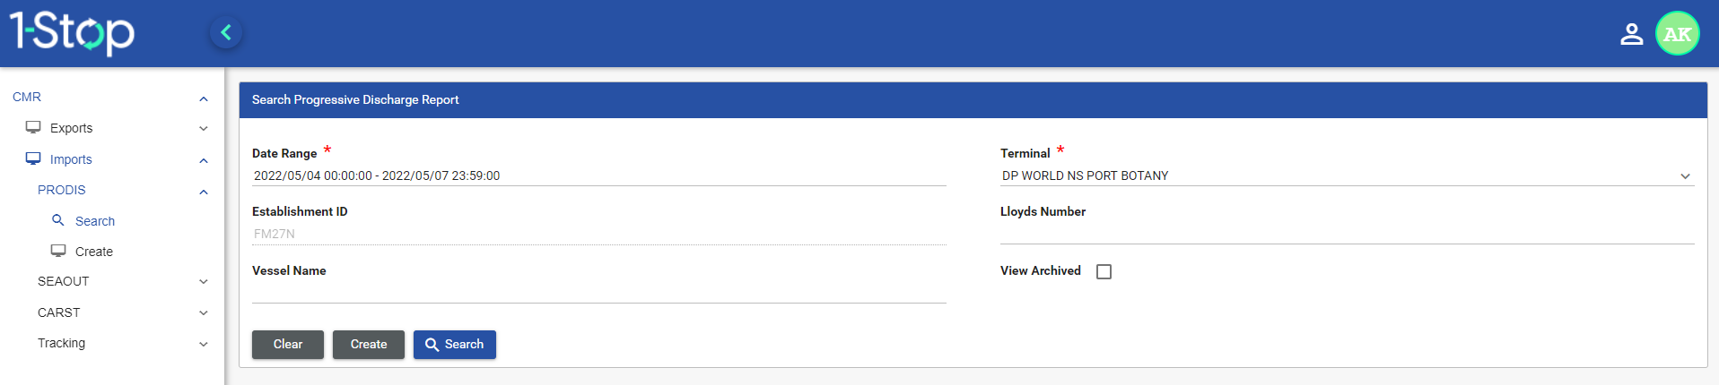The image size is (1719, 385).
Task: Collapse sidebar with the back arrow icon
Action: click(x=226, y=33)
